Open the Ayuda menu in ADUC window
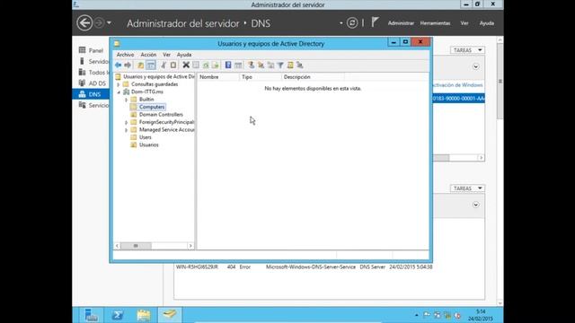The width and height of the screenshot is (575, 323). 184,55
